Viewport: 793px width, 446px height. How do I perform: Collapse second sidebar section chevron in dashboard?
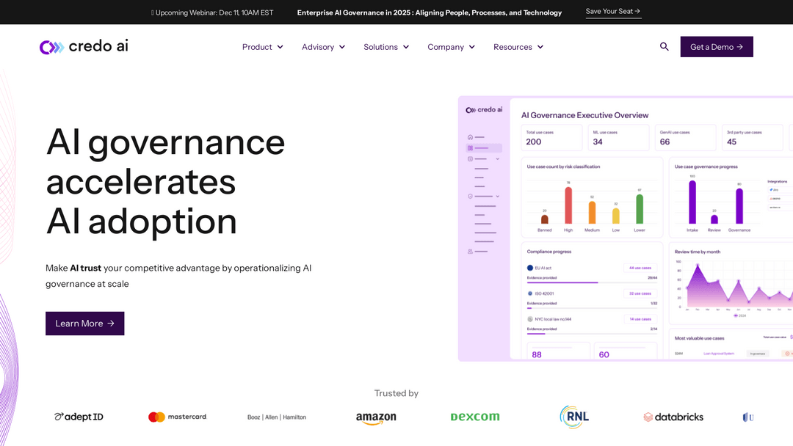coord(498,196)
